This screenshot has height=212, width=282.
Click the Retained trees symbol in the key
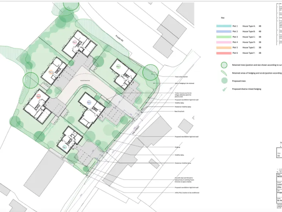[224, 65]
